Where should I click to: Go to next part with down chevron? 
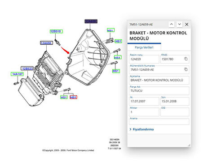[179, 24]
